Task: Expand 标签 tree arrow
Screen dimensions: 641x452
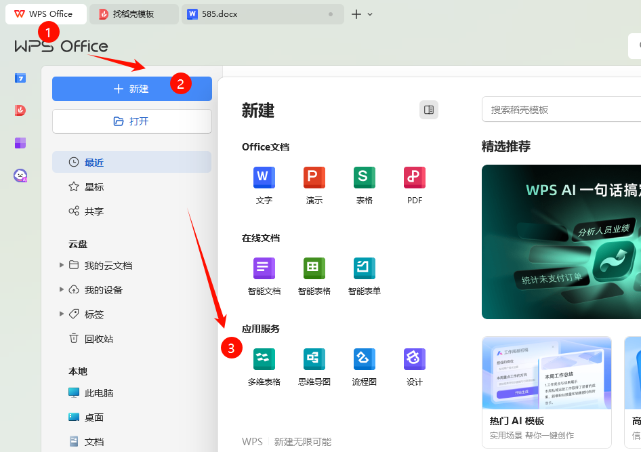Action: (61, 314)
